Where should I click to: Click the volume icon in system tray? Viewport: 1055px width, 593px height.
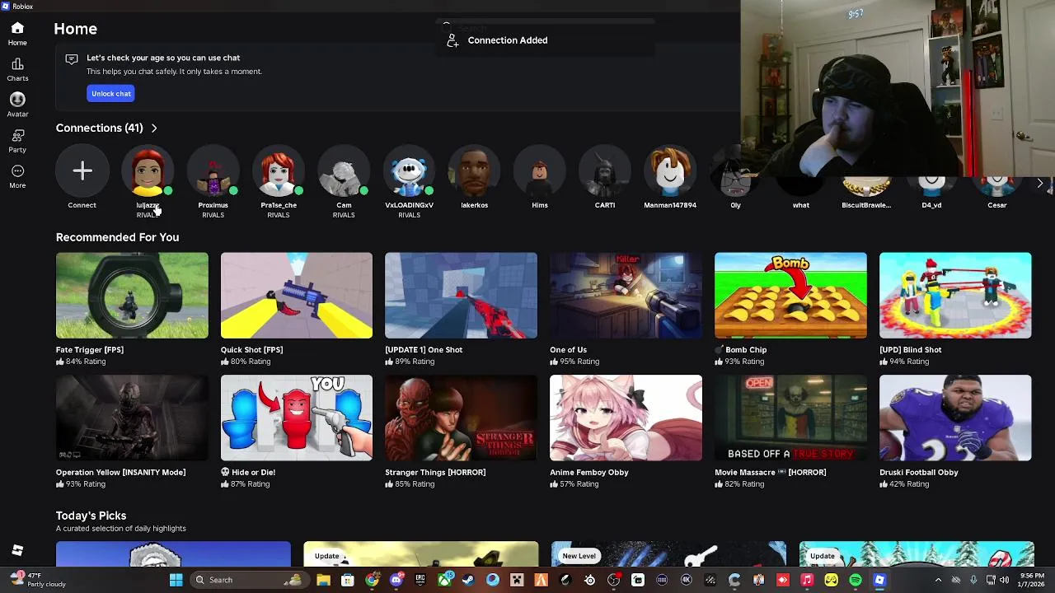click(x=1004, y=580)
